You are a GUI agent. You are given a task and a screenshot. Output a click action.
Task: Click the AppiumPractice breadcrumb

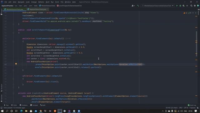pyautogui.click(x=7, y=6)
